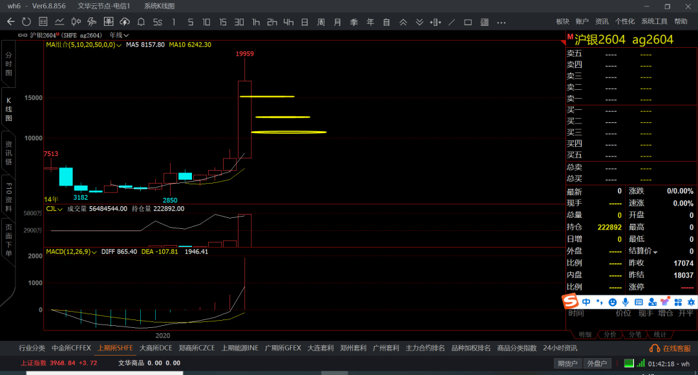
Task: Open the 帮助 menu
Action: pos(681,21)
